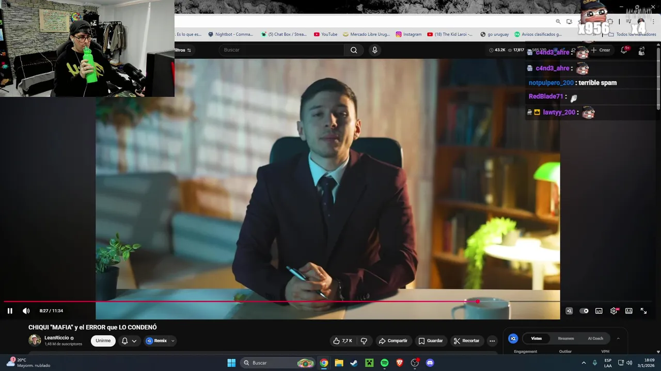
Task: Select the AI Coach tab
Action: click(x=595, y=339)
